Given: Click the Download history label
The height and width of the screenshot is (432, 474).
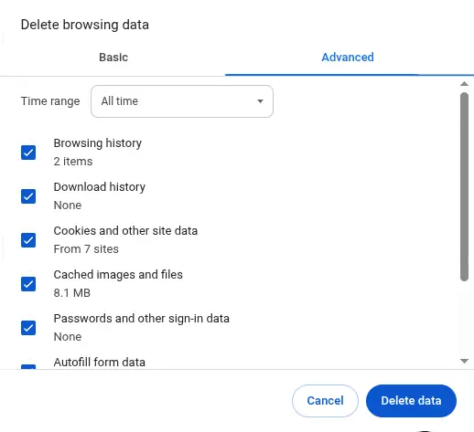Looking at the screenshot, I should pyautogui.click(x=100, y=187).
